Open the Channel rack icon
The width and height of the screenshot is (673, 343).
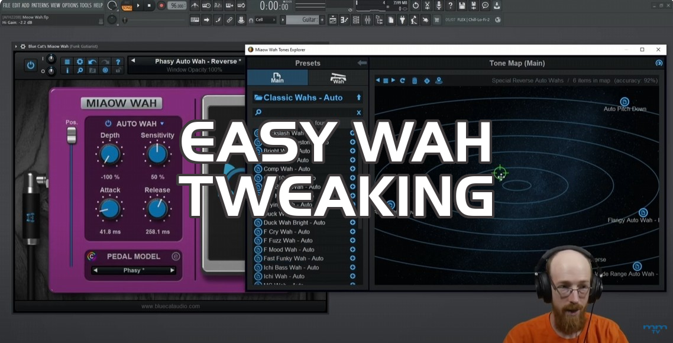pyautogui.click(x=355, y=20)
